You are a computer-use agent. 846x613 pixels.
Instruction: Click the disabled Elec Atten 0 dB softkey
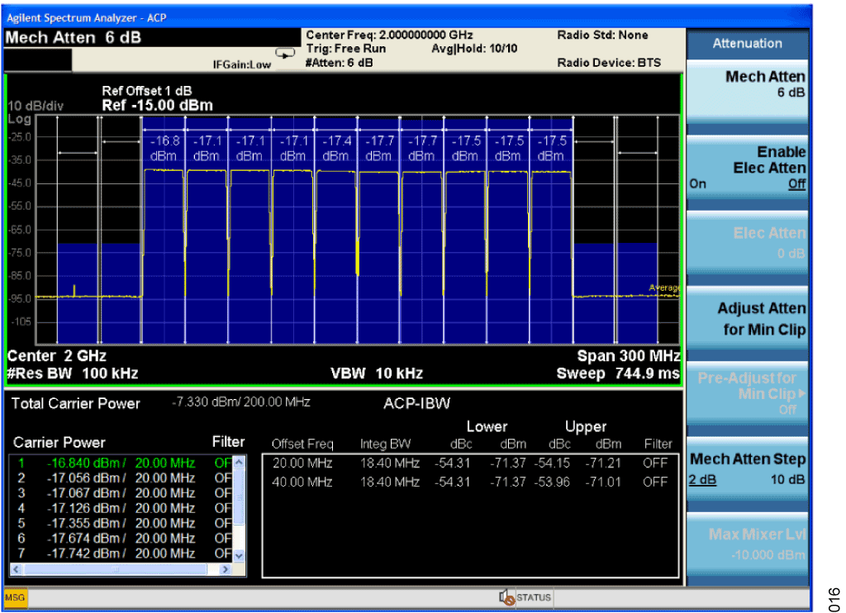pos(747,243)
